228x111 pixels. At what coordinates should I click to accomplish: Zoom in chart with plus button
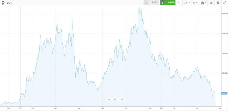(115, 100)
